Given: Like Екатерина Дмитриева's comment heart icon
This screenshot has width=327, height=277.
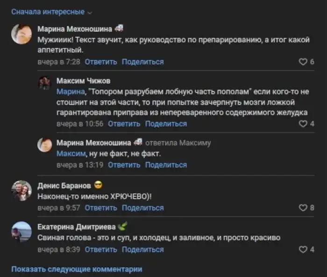Looking at the screenshot, I should pos(303,249).
